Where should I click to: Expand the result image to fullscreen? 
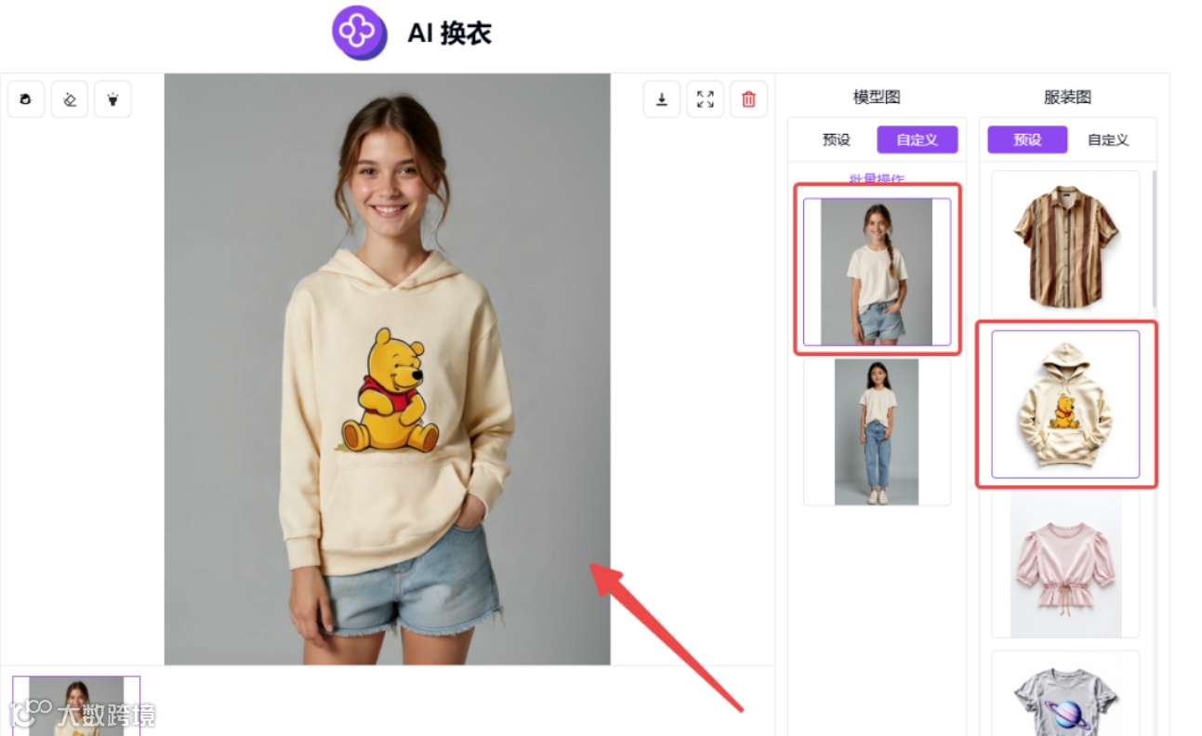click(x=706, y=99)
